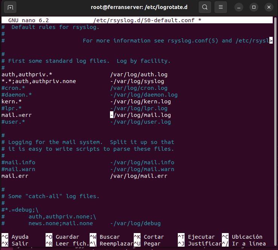Click the -/var/log/mail.warn path
The image size is (278, 250).
pos(142,169)
